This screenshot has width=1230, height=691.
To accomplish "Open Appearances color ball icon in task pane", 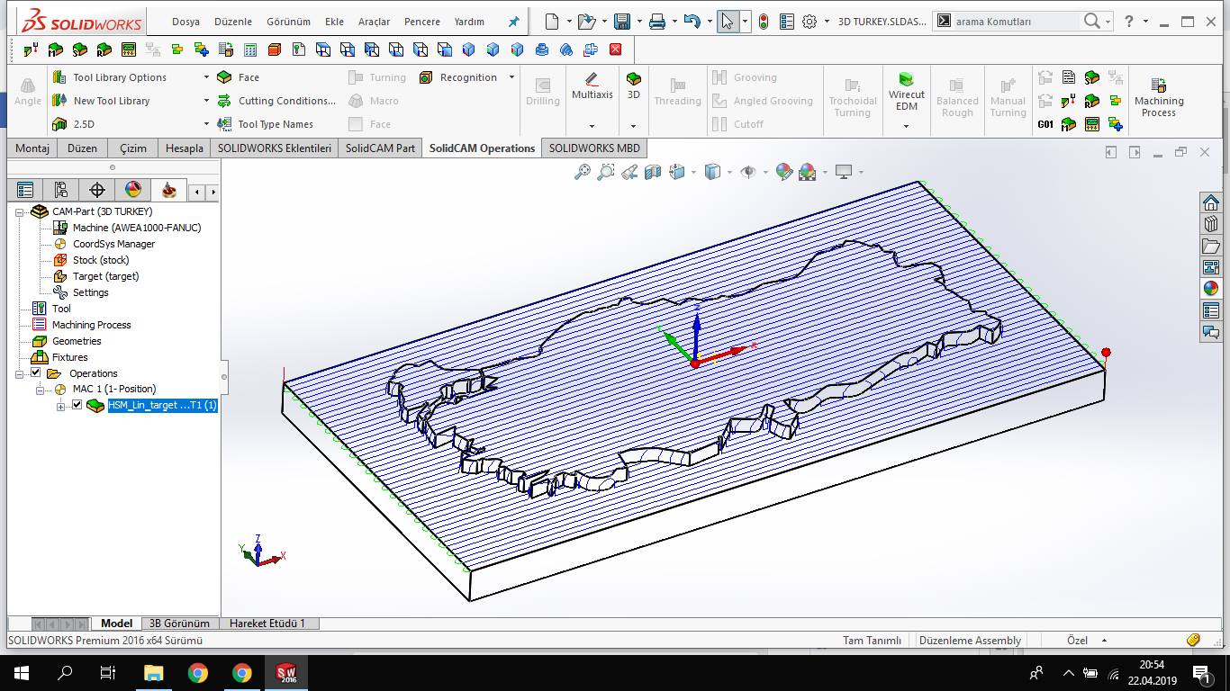I will coord(1211,288).
